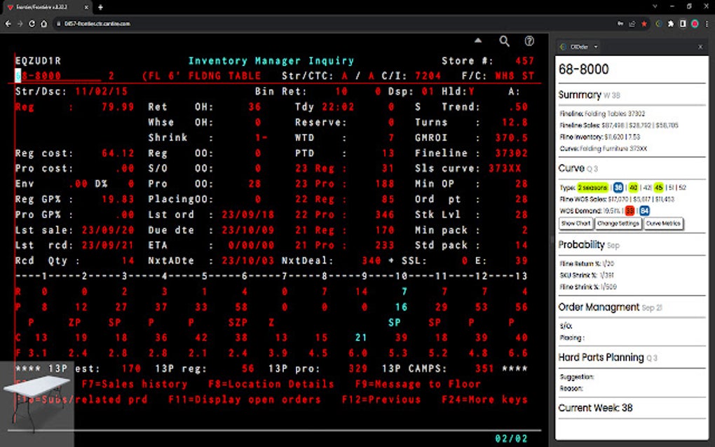Click the Show Chart button

point(576,224)
